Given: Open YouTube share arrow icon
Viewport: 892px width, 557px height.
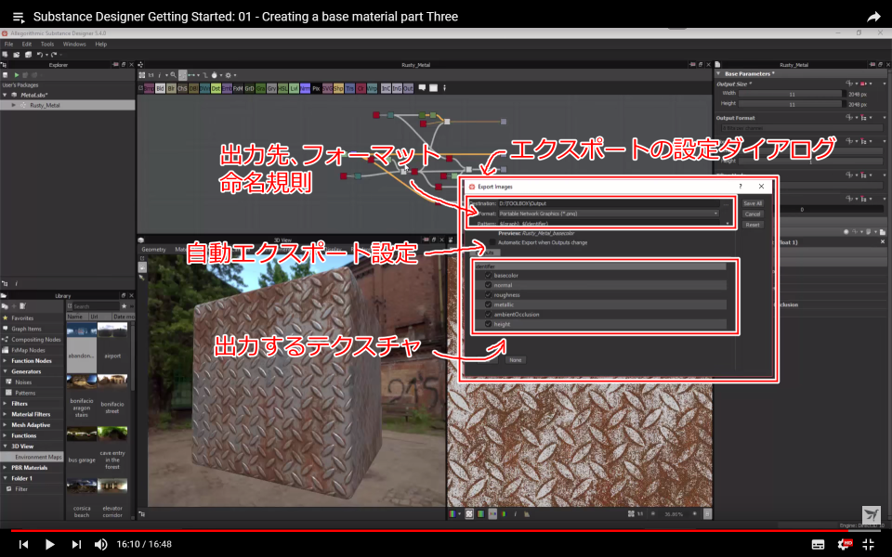Looking at the screenshot, I should click(x=873, y=17).
